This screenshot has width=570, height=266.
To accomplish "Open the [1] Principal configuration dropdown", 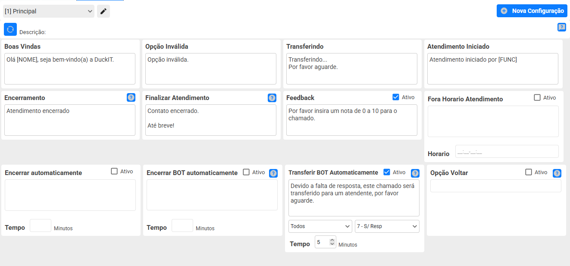I will point(48,11).
